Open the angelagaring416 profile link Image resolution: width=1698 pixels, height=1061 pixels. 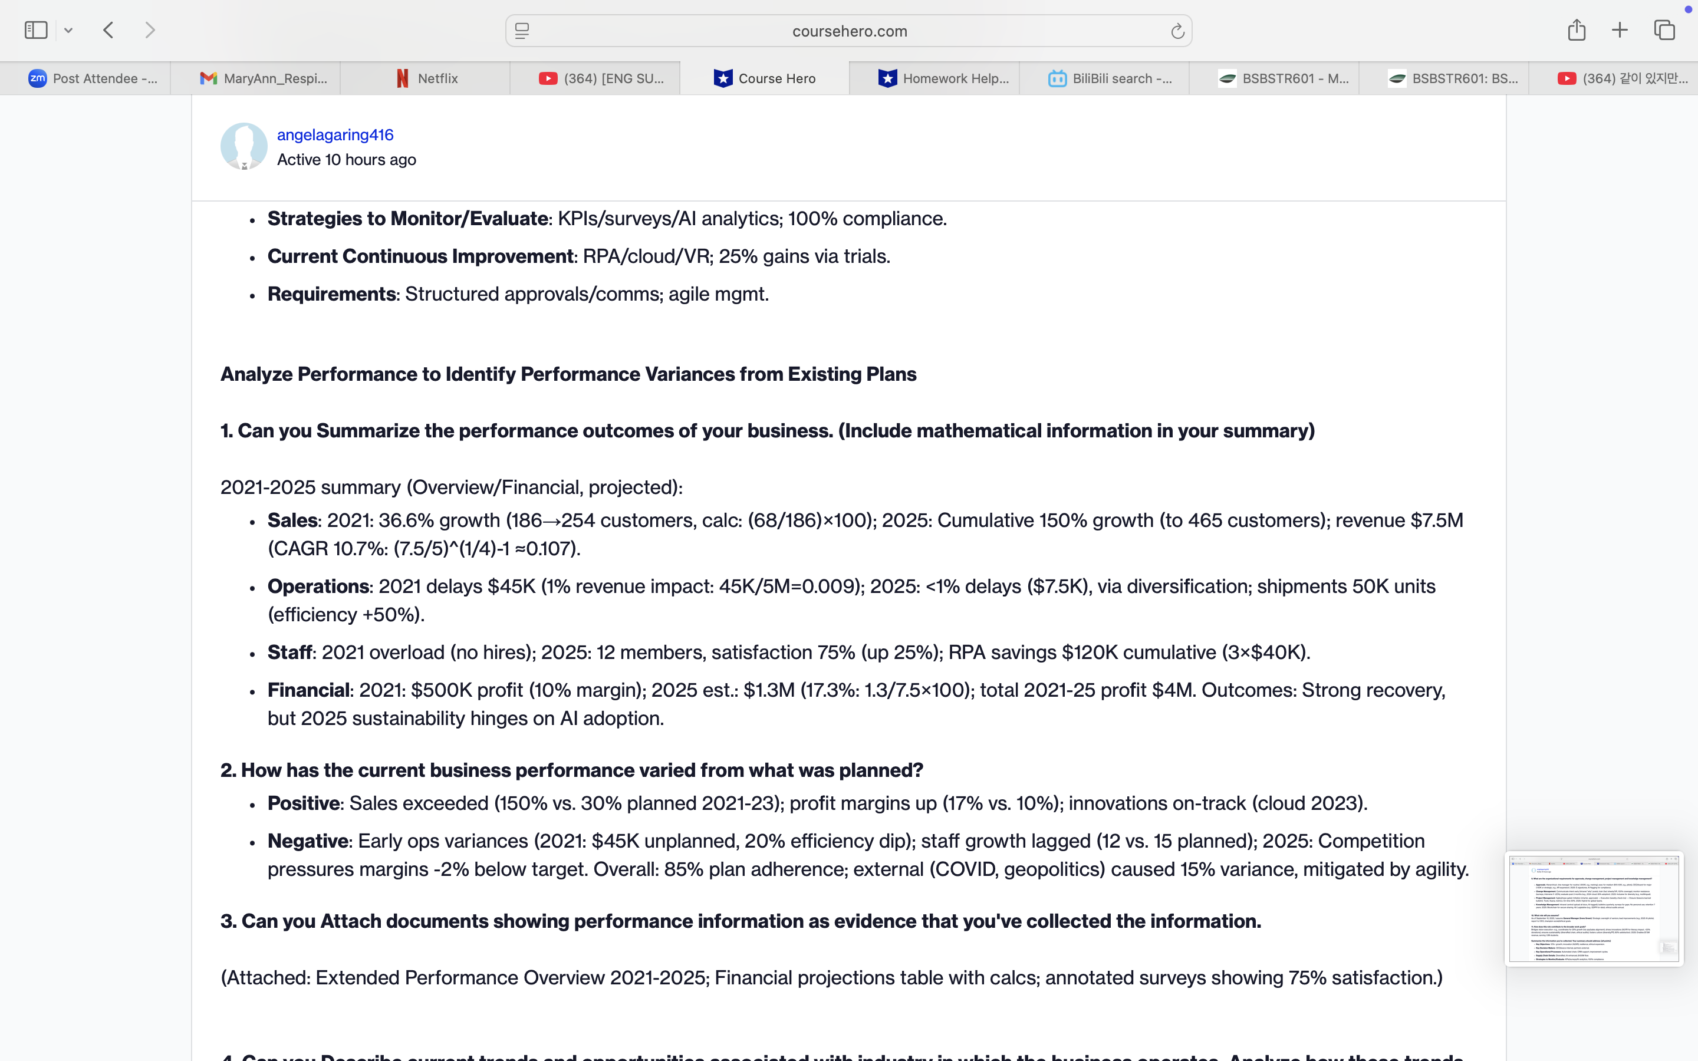point(335,135)
